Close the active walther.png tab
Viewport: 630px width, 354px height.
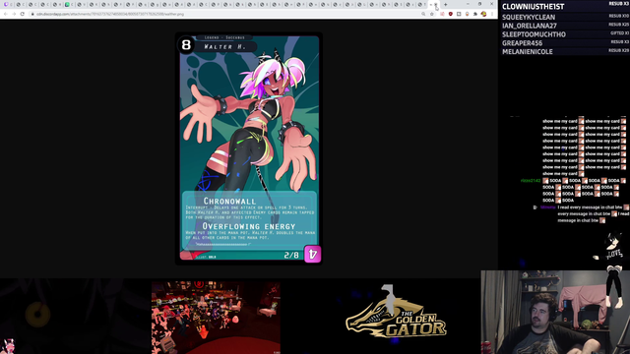(x=436, y=4)
